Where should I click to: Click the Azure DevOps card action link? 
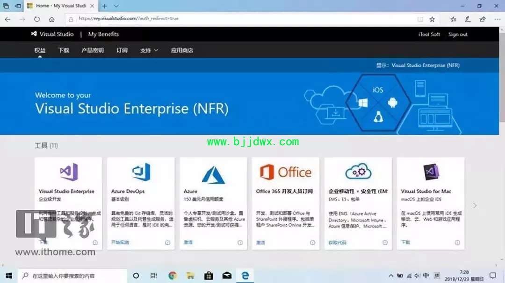120,242
